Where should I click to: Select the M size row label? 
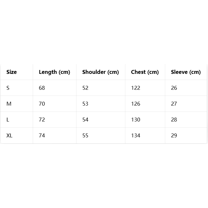tap(9, 104)
